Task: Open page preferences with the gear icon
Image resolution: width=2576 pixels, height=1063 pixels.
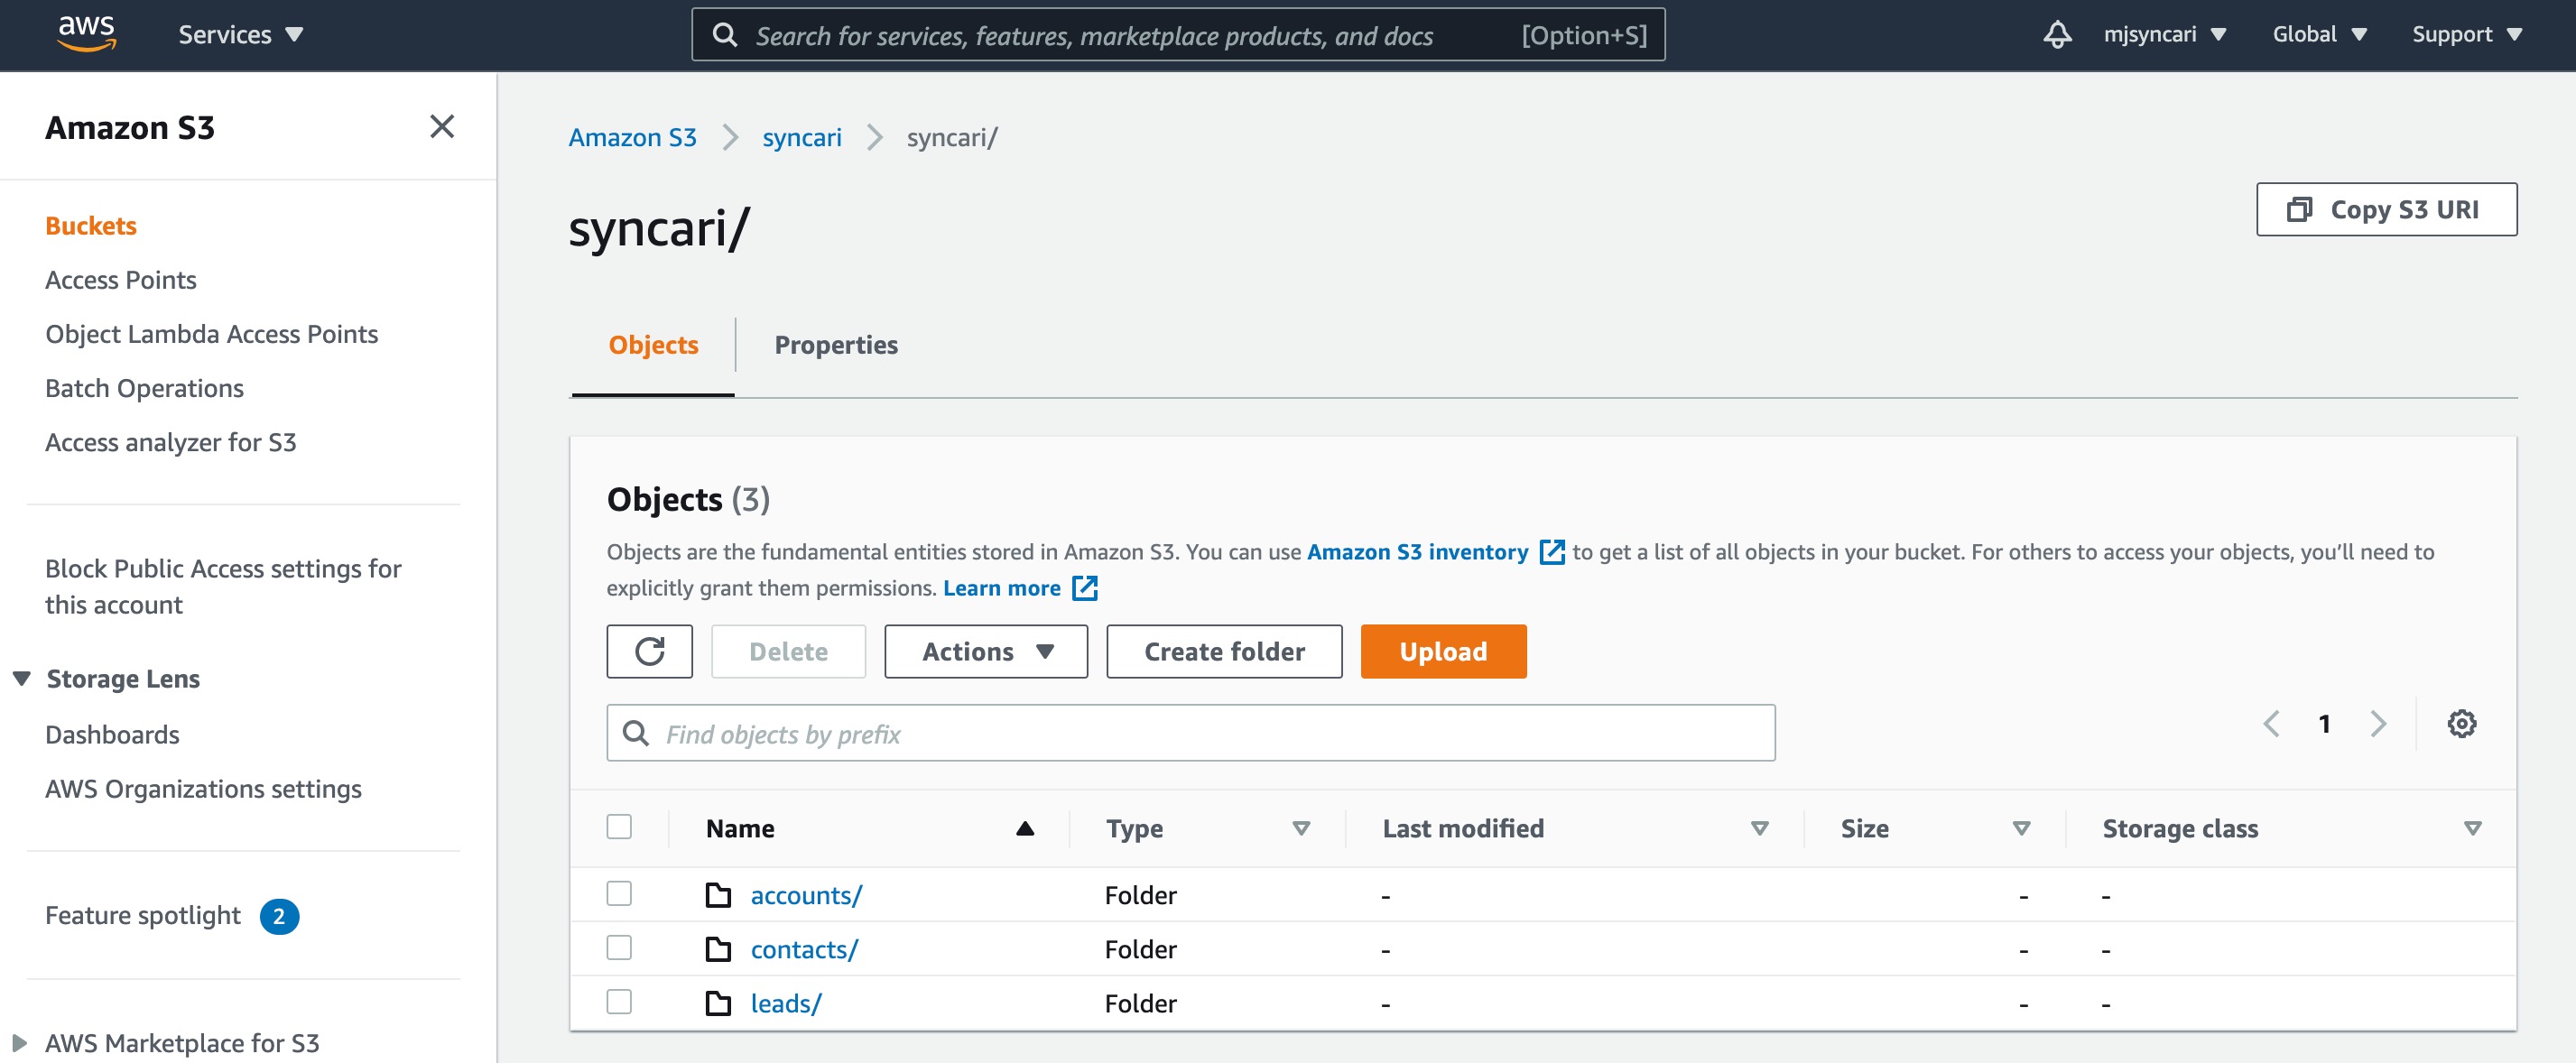Action: [x=2463, y=723]
